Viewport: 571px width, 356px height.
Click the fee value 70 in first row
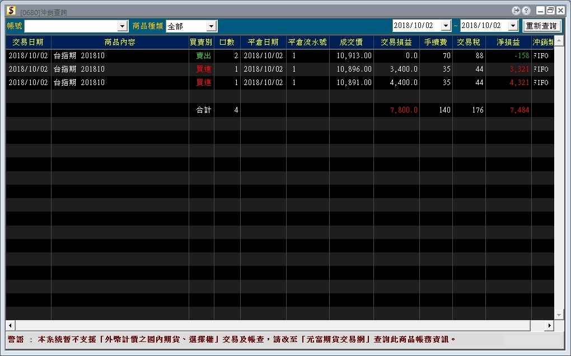pos(447,55)
